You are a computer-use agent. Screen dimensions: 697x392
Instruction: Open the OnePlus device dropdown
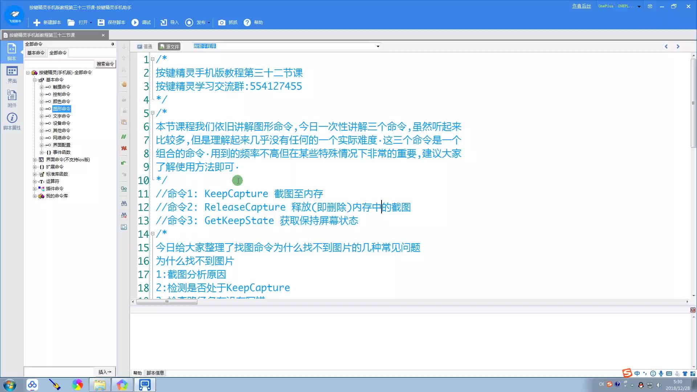[639, 7]
